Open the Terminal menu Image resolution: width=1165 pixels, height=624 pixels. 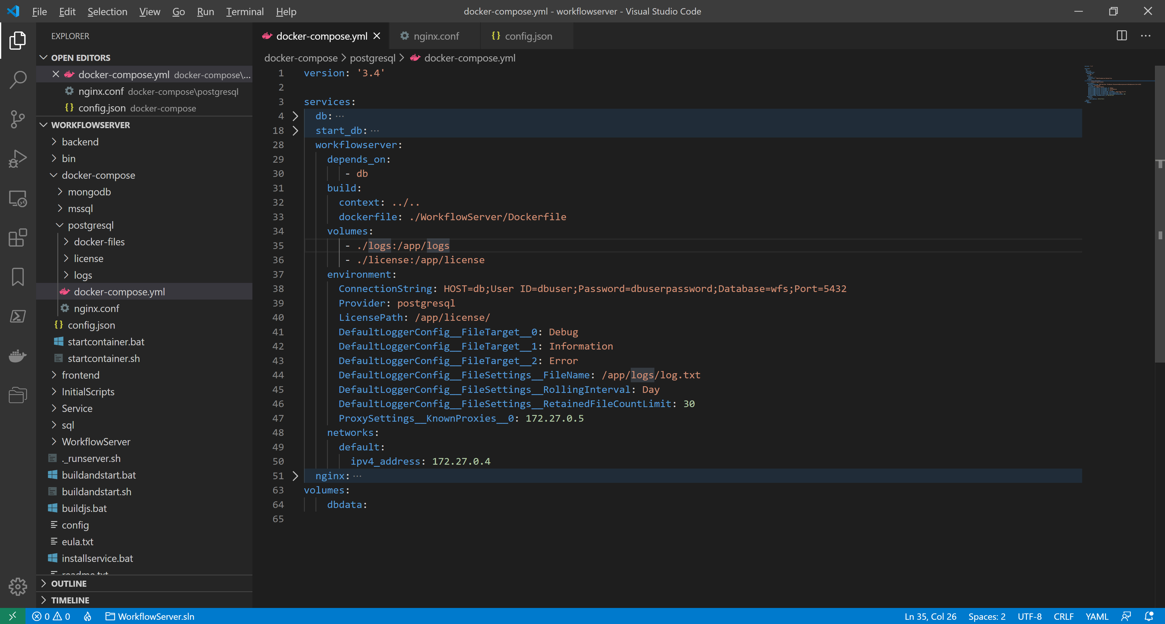[245, 11]
